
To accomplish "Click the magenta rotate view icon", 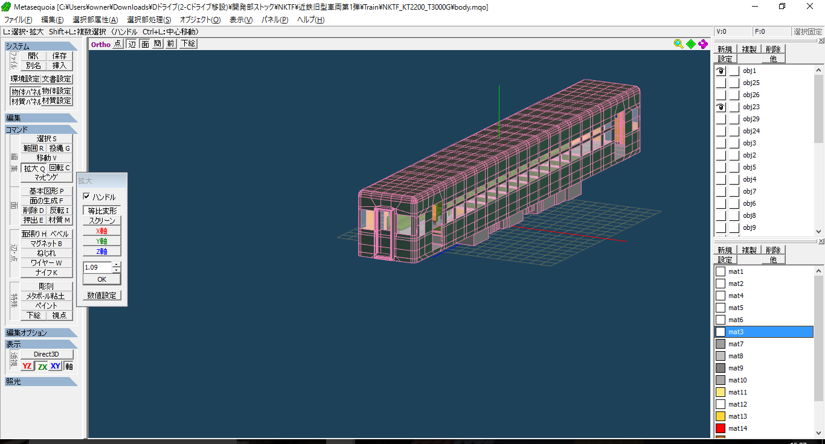I will [702, 43].
